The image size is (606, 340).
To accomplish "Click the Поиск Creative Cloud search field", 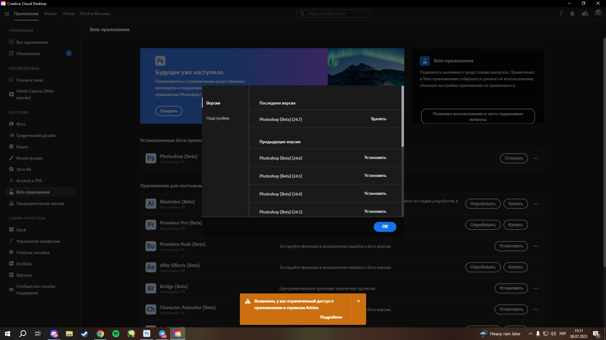I will (334, 14).
